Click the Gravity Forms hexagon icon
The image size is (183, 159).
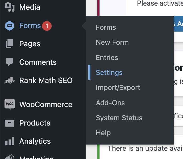tap(9, 26)
